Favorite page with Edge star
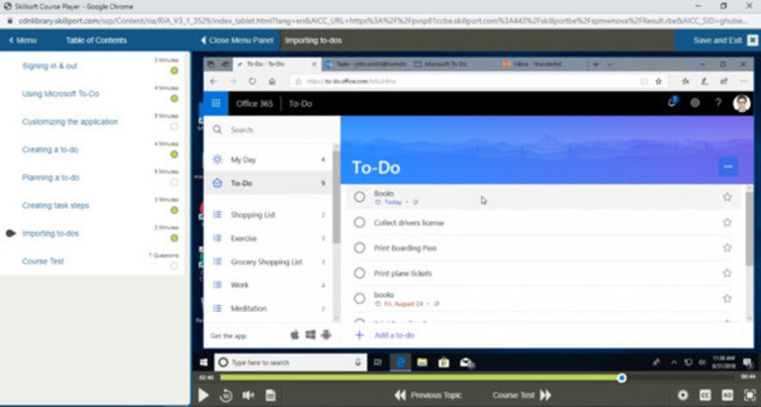The image size is (761, 407). (658, 82)
